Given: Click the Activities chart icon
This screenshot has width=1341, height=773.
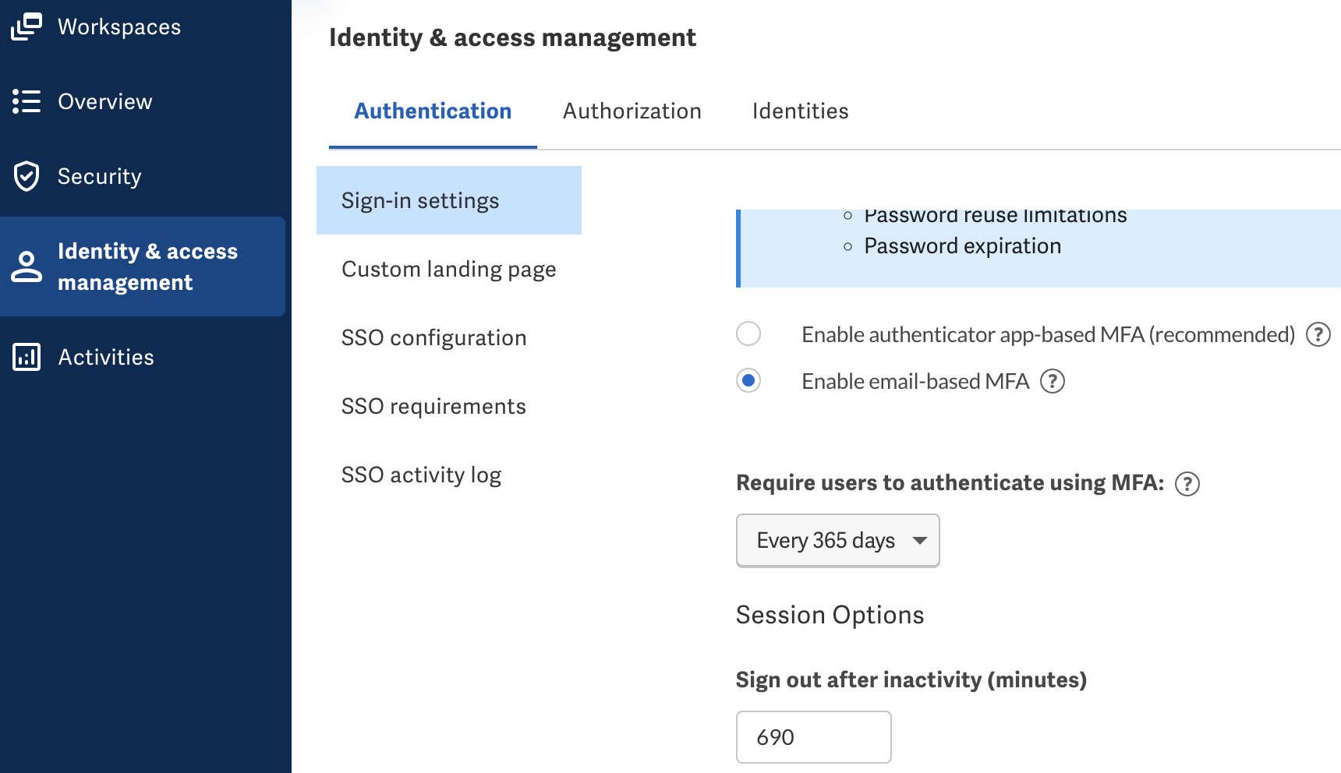Looking at the screenshot, I should pyautogui.click(x=27, y=357).
